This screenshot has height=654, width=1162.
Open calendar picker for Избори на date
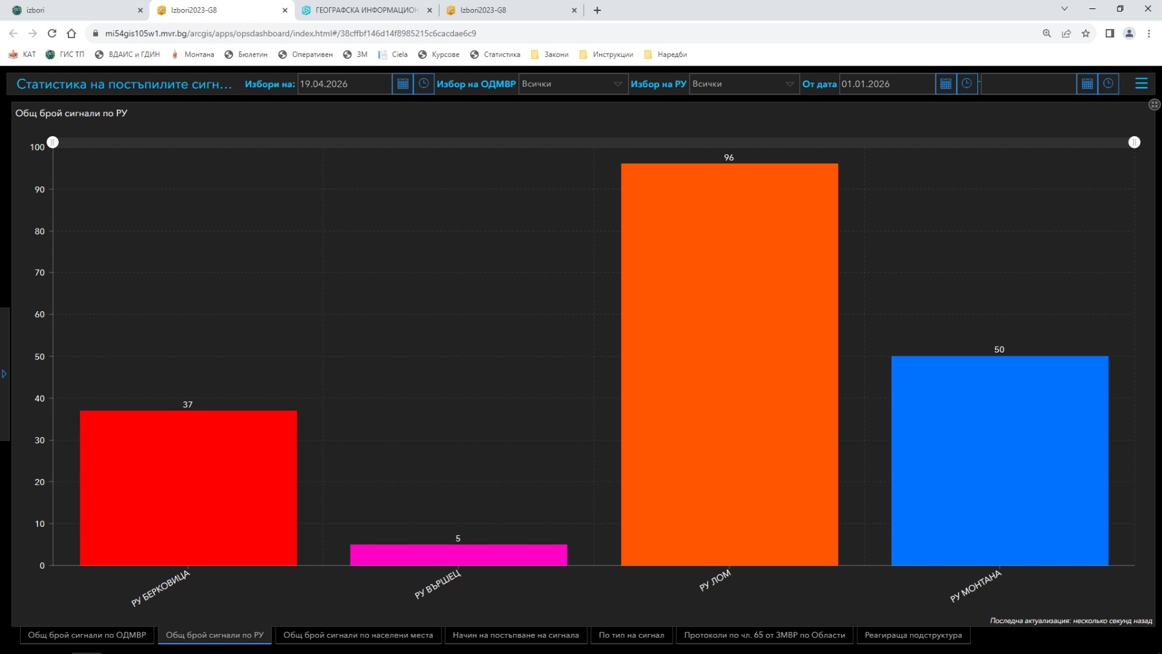tap(403, 84)
